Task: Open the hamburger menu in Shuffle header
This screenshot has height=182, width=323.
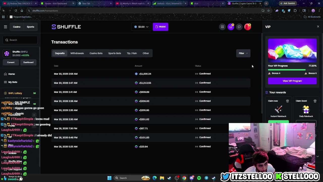Action: 5,27
